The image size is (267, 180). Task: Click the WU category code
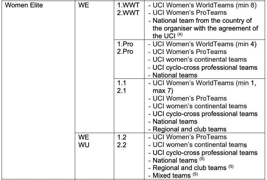click(x=84, y=145)
